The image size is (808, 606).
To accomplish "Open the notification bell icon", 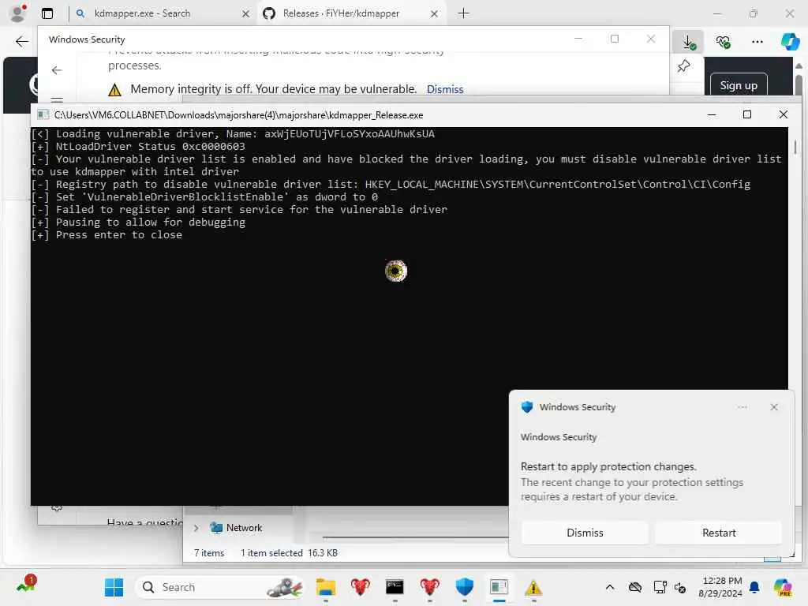I will pyautogui.click(x=754, y=587).
